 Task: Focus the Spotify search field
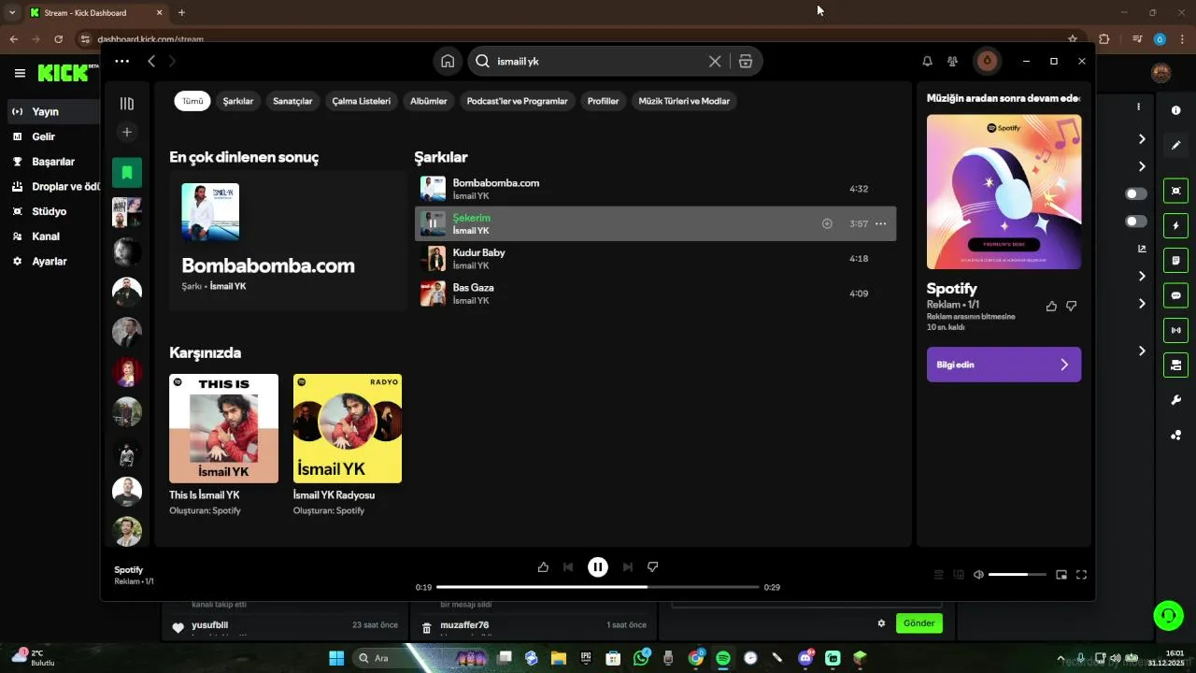(598, 61)
